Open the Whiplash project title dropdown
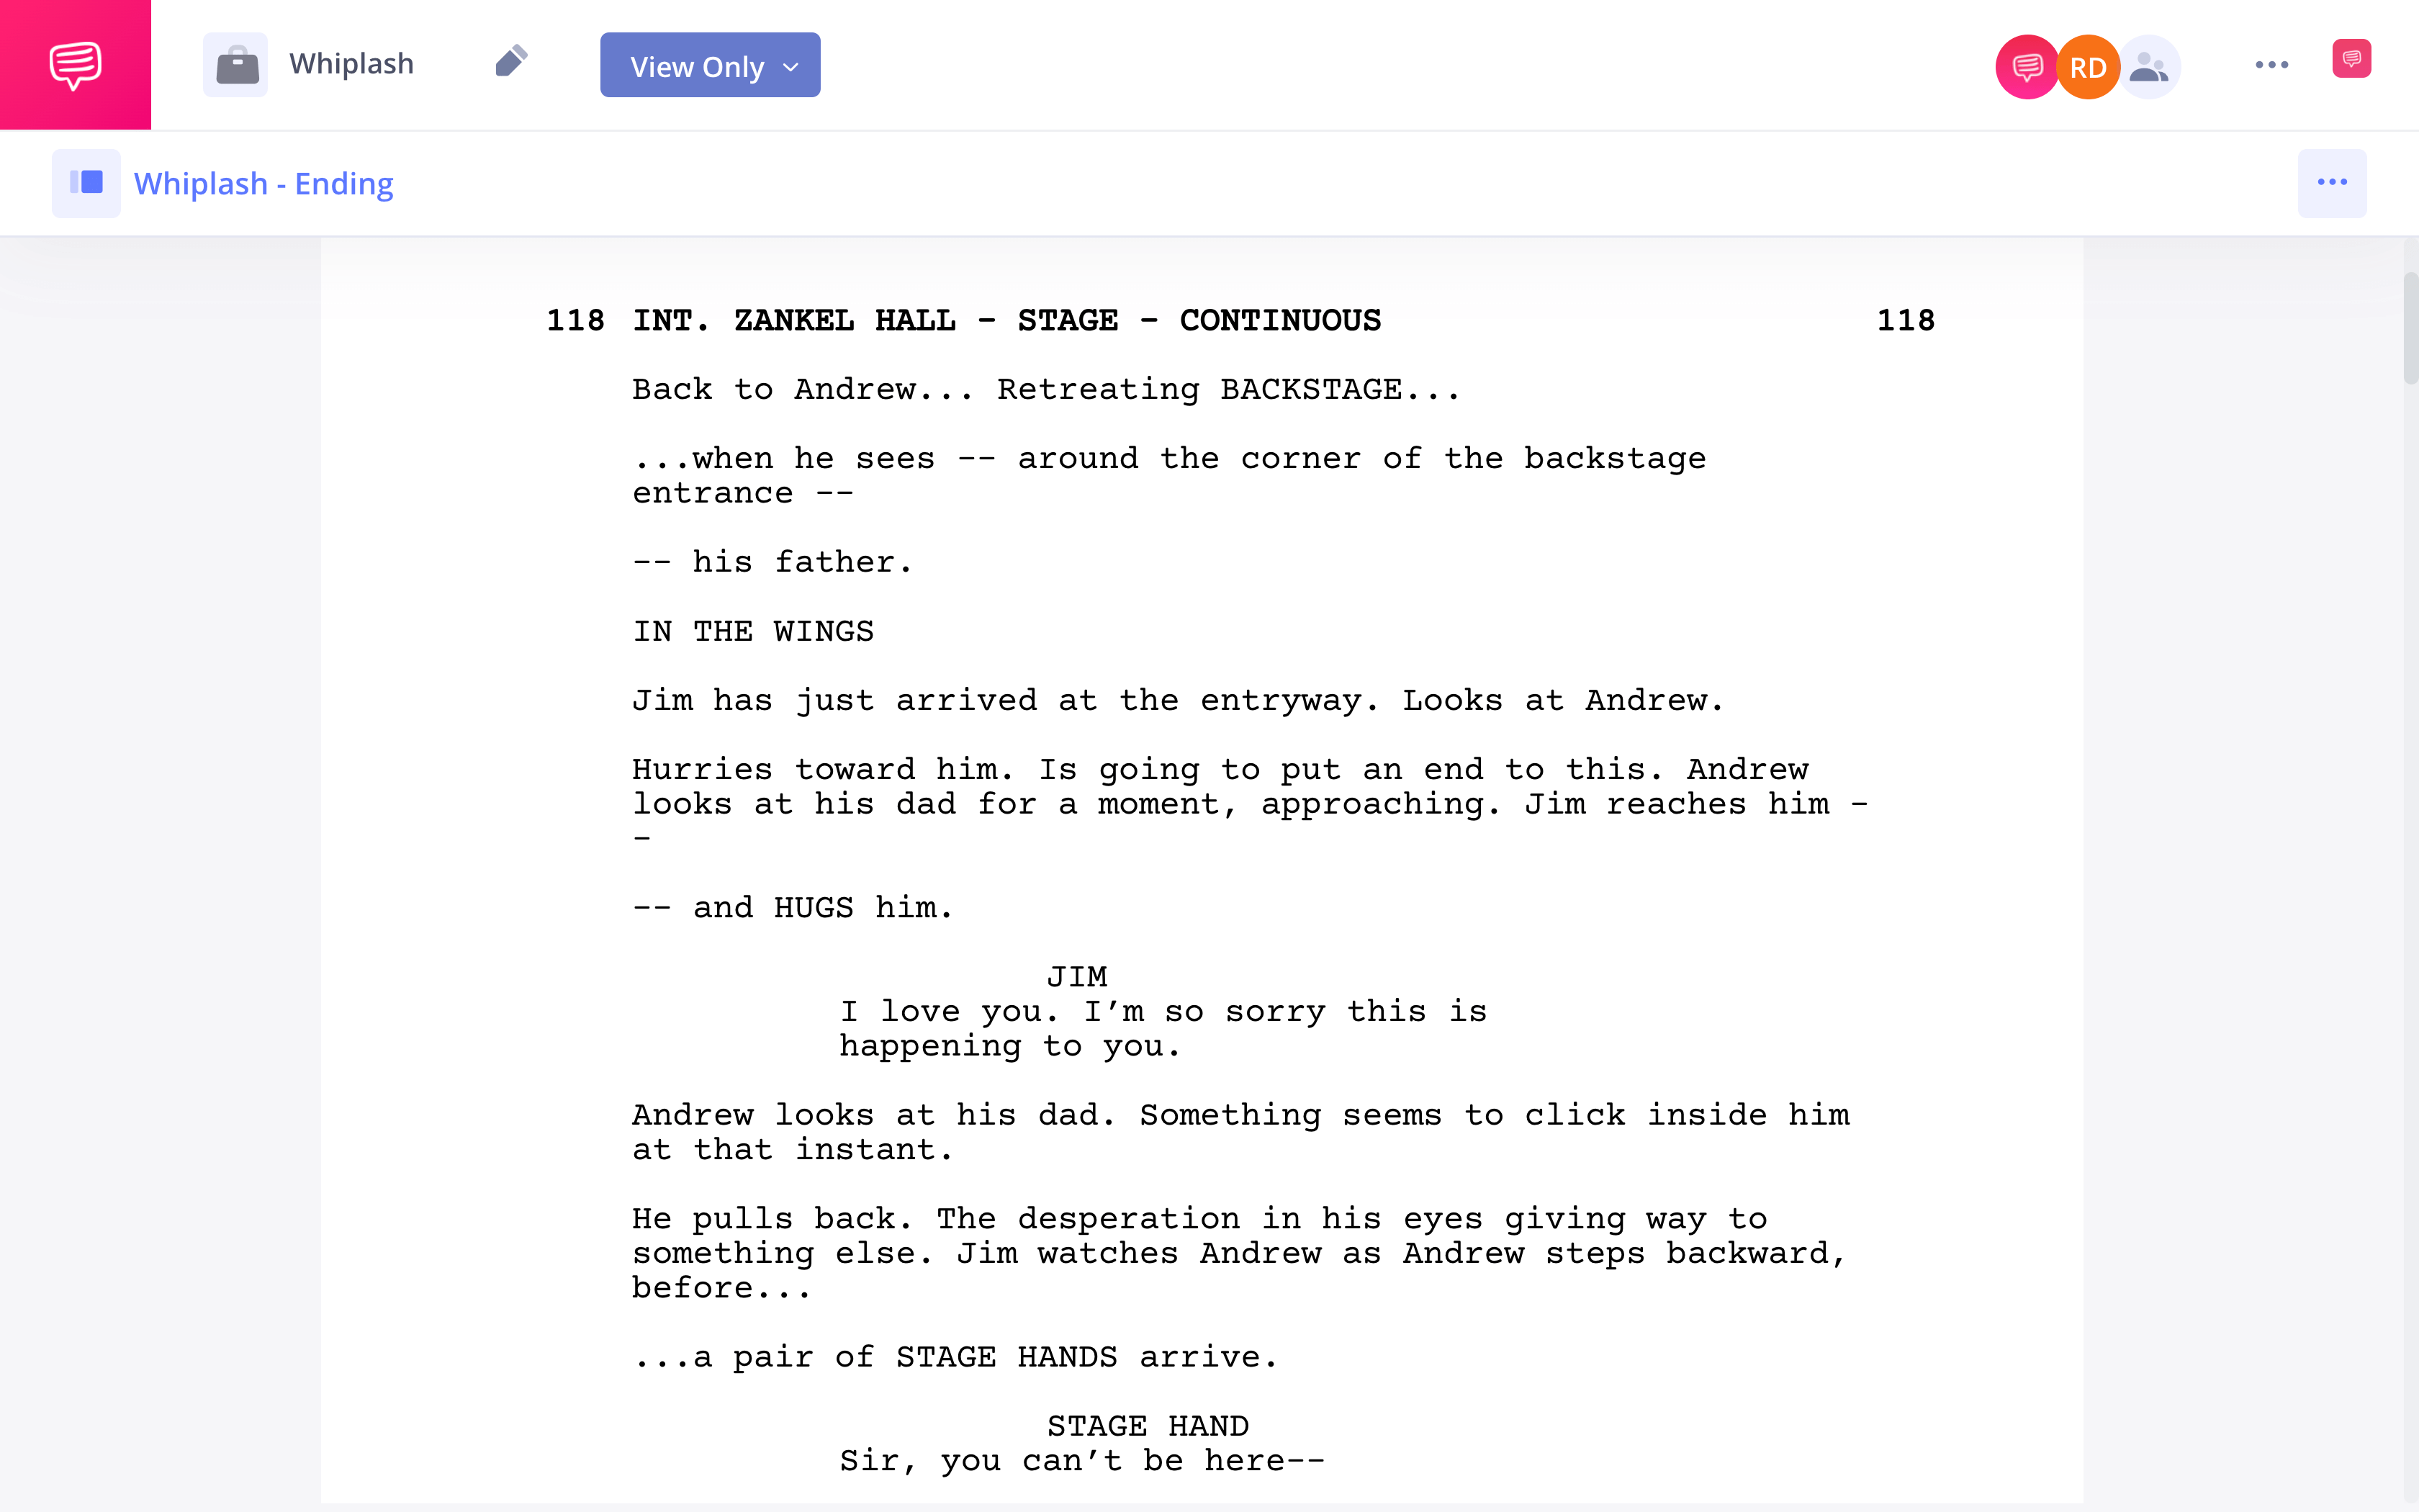Screen dimensions: 2419x1512 click(x=350, y=65)
